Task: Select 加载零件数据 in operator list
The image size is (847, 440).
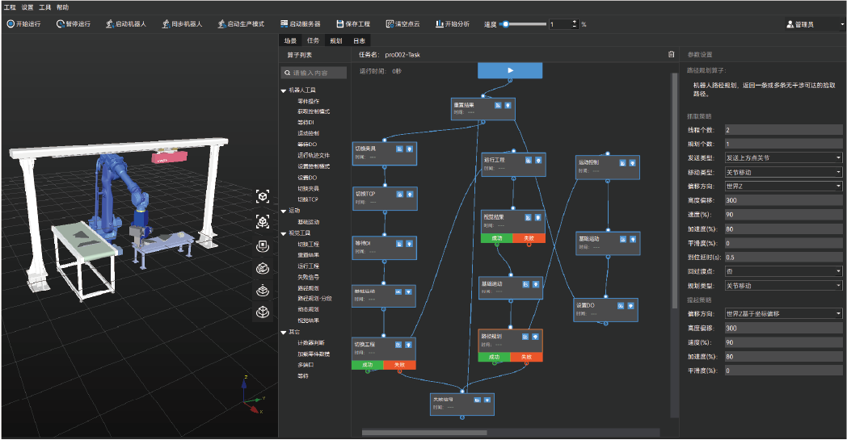Action: pyautogui.click(x=314, y=354)
